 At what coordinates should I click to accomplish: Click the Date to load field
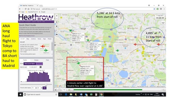(x=33, y=67)
